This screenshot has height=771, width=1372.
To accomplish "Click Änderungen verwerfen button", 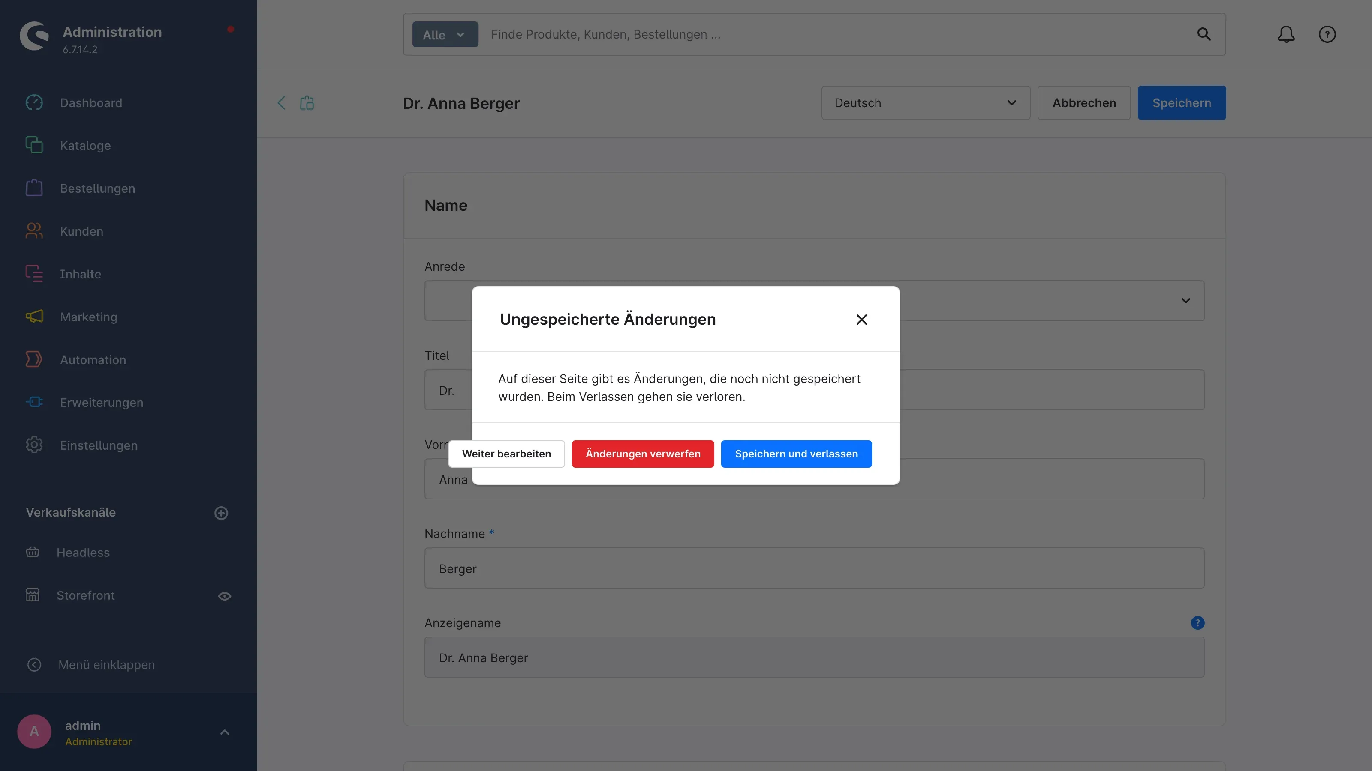I will point(643,454).
